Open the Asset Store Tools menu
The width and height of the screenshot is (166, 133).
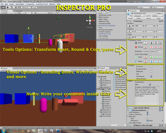tap(42, 4)
